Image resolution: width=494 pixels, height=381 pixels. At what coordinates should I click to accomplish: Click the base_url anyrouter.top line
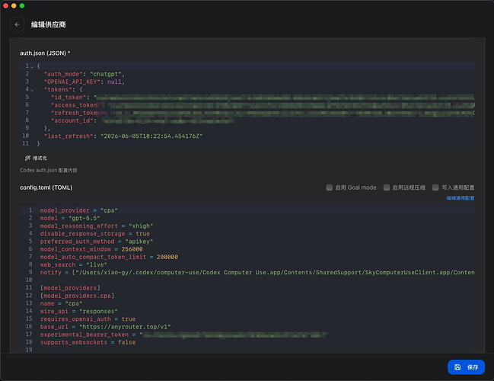(x=105, y=327)
